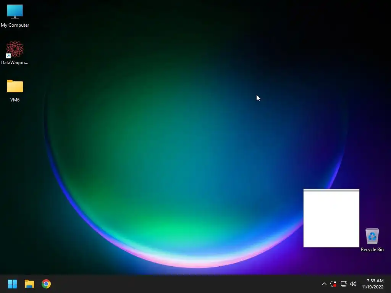Screen dimensions: 391x293
Task: Click the Recycle Bin label text
Action: point(372,250)
